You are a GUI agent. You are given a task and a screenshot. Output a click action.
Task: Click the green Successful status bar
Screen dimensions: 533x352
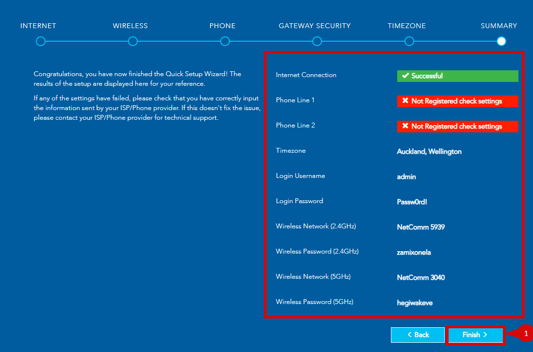pyautogui.click(x=457, y=76)
